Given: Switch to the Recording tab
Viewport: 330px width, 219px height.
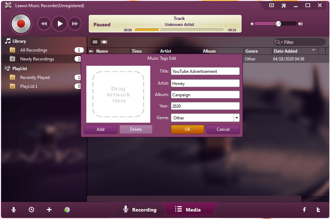Looking at the screenshot, I should point(140,209).
